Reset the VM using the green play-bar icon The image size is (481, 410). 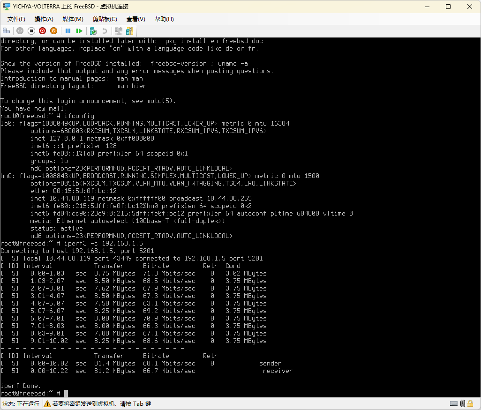(79, 30)
